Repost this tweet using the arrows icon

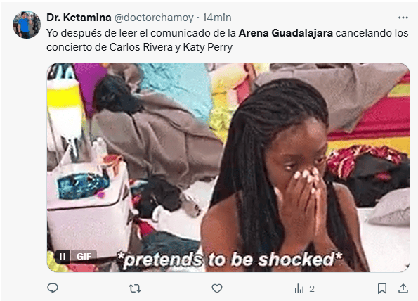135,288
